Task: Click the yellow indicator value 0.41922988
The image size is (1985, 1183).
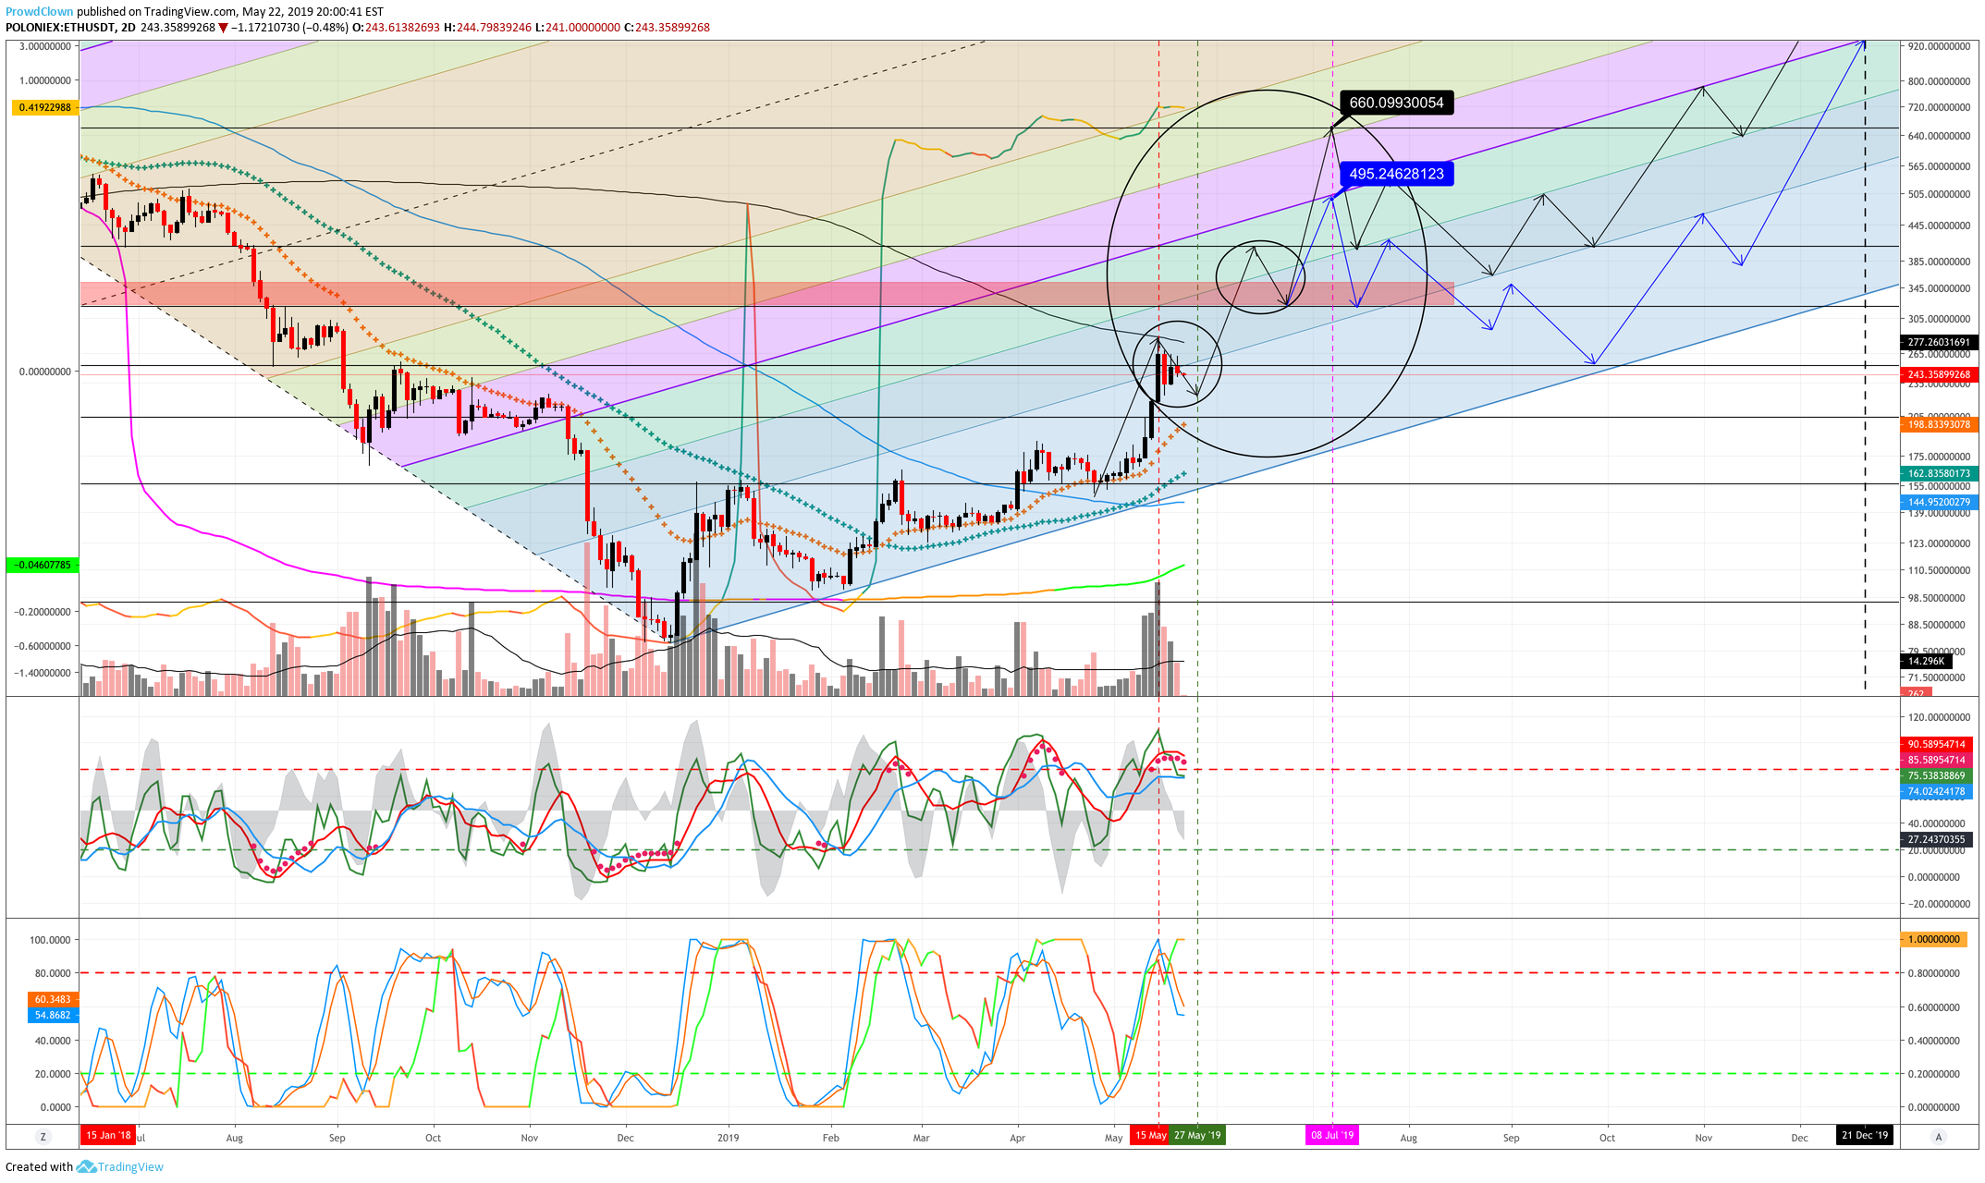Action: (x=44, y=107)
